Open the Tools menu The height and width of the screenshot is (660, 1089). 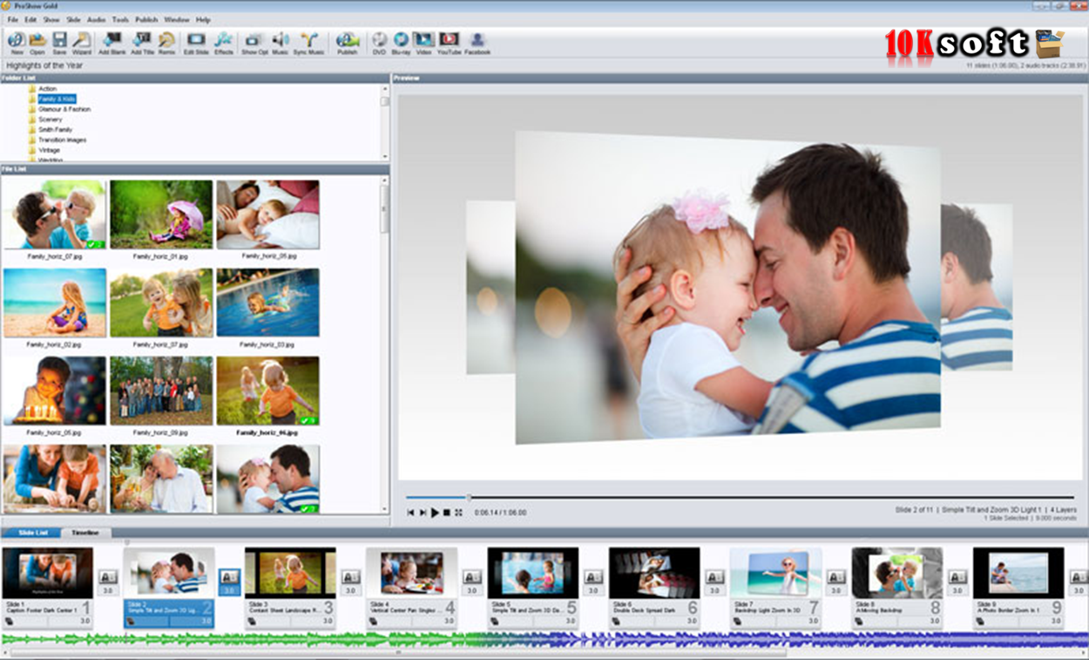click(120, 19)
